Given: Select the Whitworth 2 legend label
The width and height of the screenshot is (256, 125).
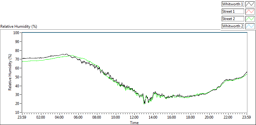Looking at the screenshot, I should [x=233, y=26].
